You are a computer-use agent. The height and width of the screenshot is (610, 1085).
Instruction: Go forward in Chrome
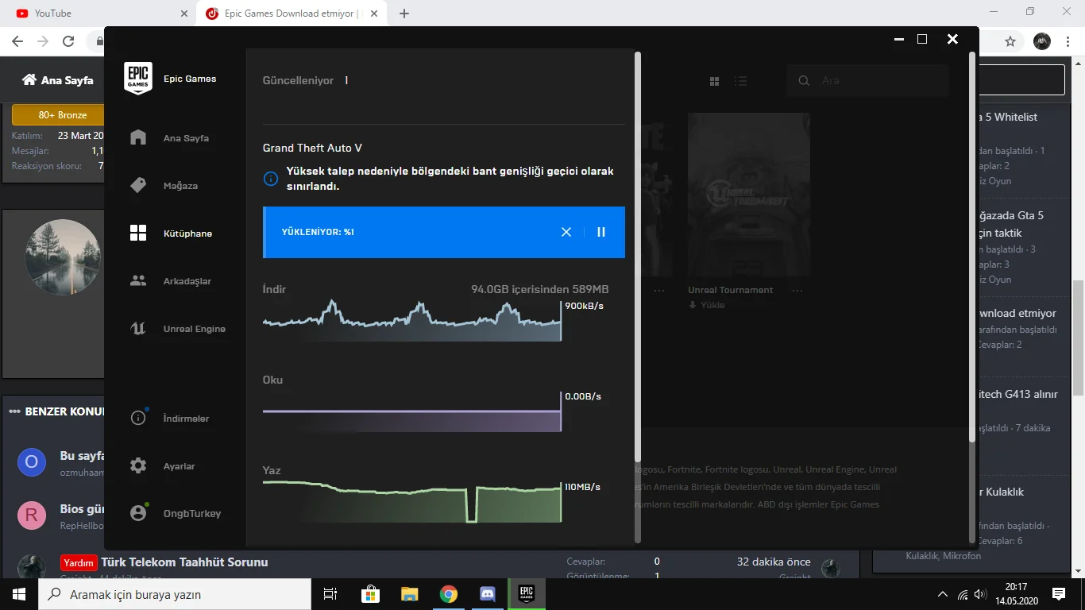[x=43, y=41]
